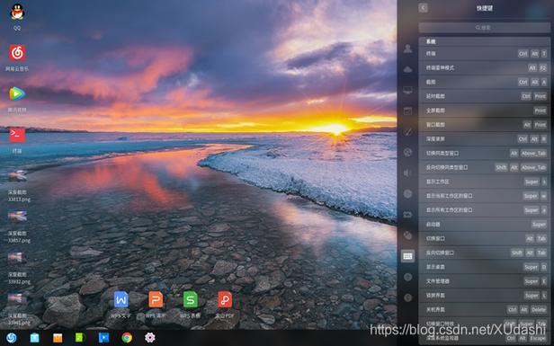
Task: Edit the Ctrl Alt A screenshot shortcut
Action: tap(485, 82)
